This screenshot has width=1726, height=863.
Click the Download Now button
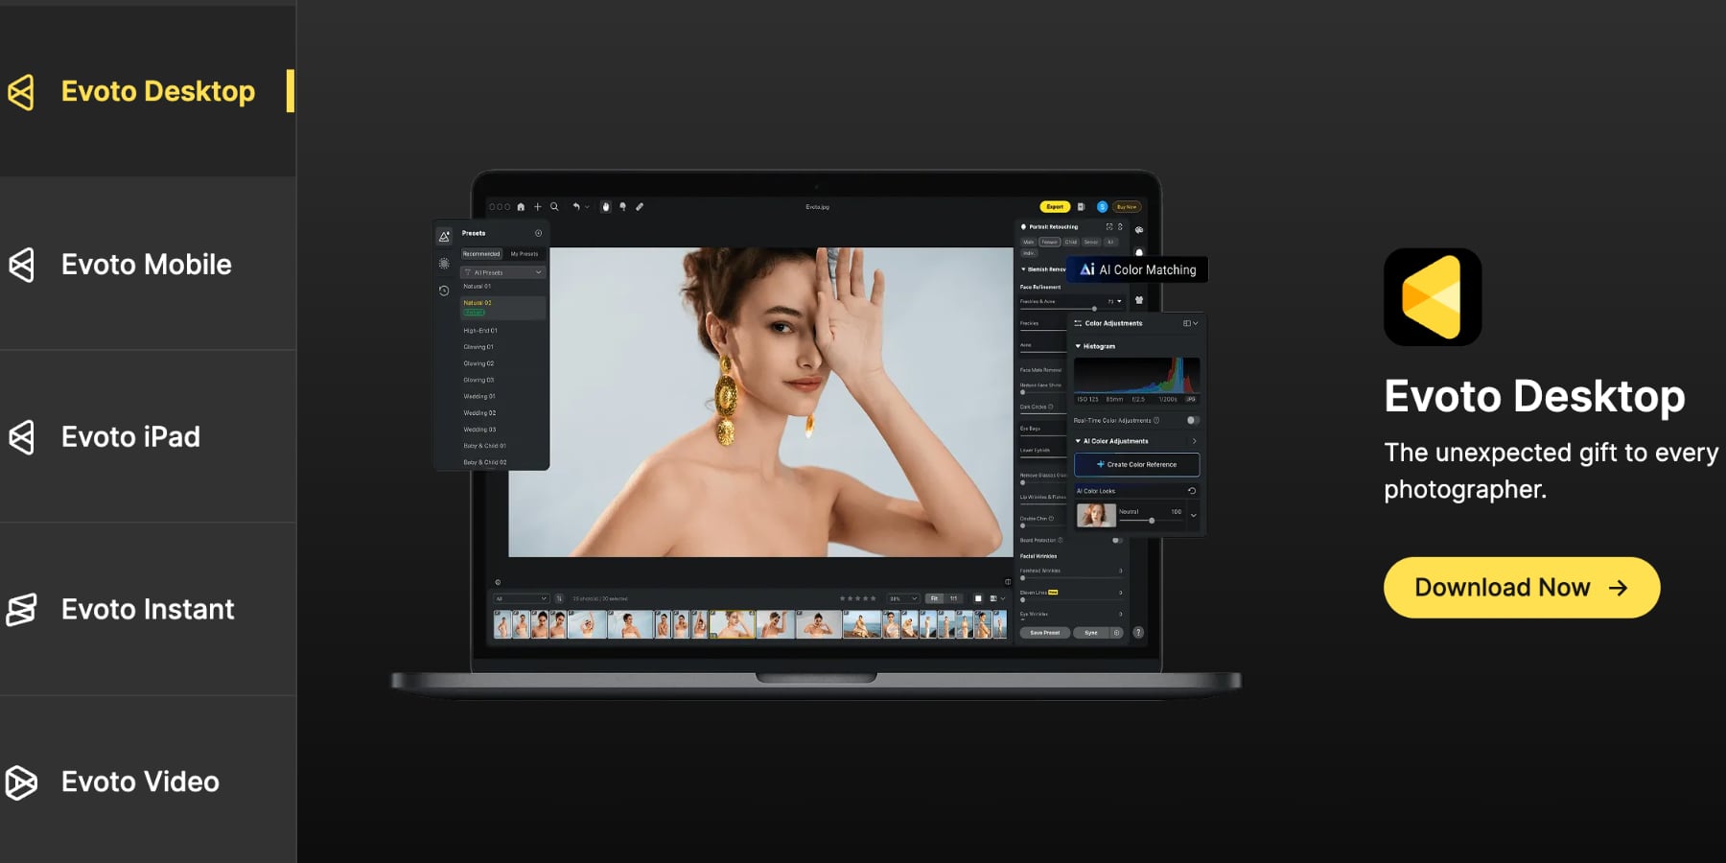coord(1521,588)
